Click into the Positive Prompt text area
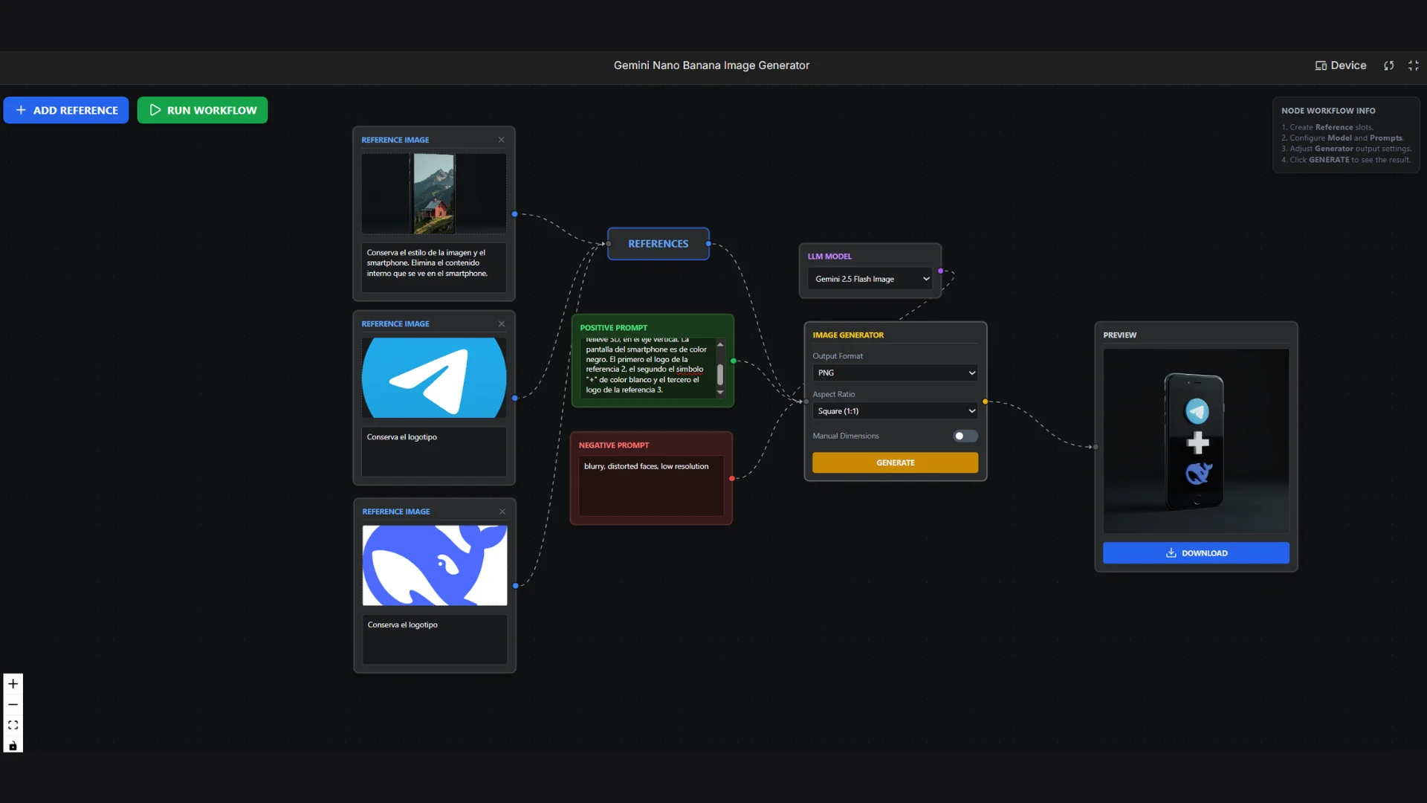The height and width of the screenshot is (803, 1427). [x=647, y=368]
